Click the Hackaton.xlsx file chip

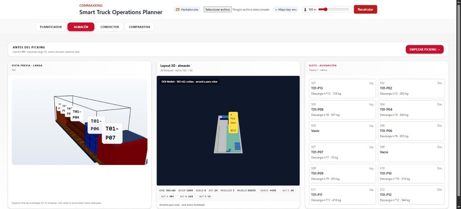click(x=187, y=9)
